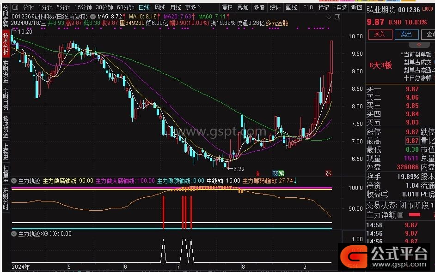Click the red $ marker under the chart
Screen dimensions: 435x272
(x=258, y=173)
